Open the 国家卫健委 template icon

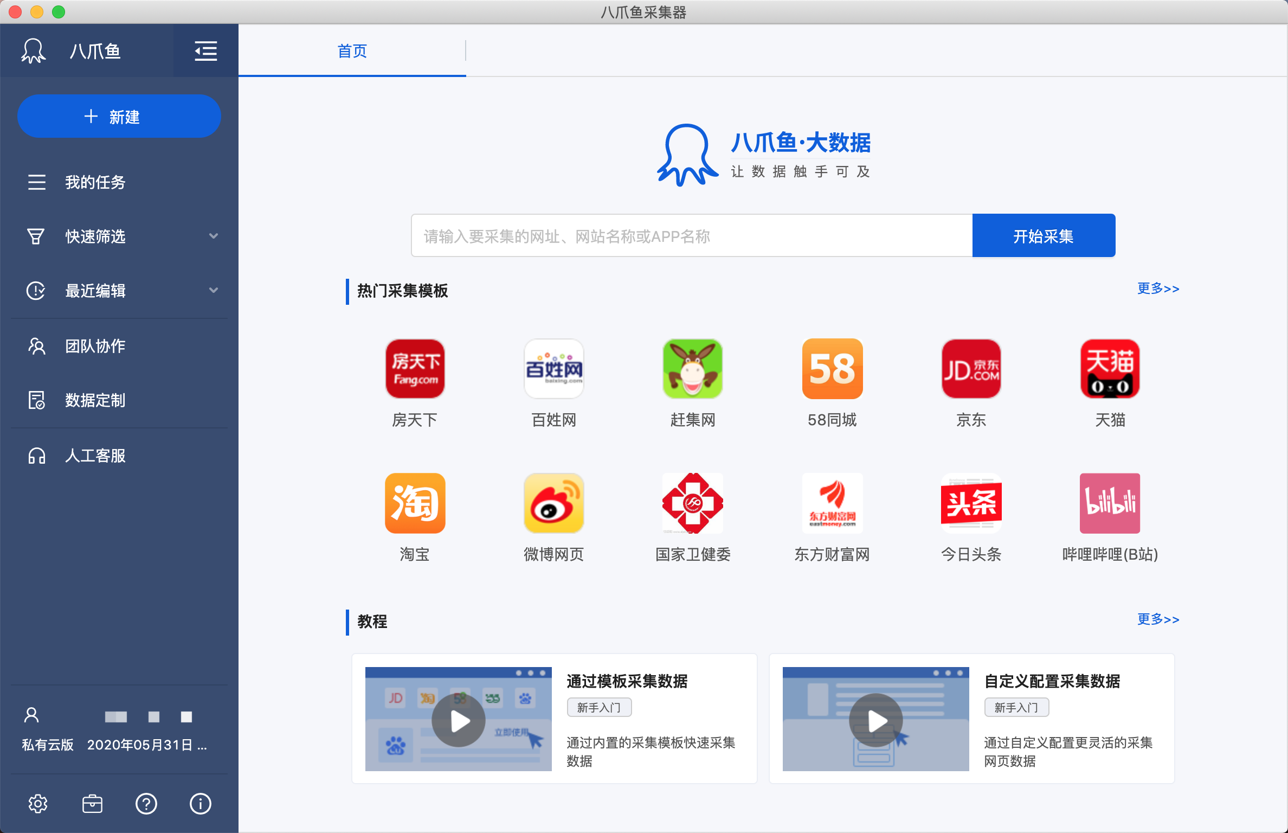tap(693, 503)
